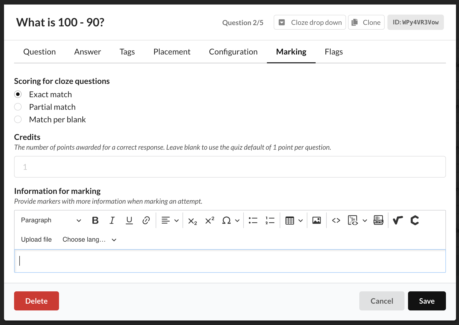Open the math equation editor icon

pyautogui.click(x=397, y=221)
